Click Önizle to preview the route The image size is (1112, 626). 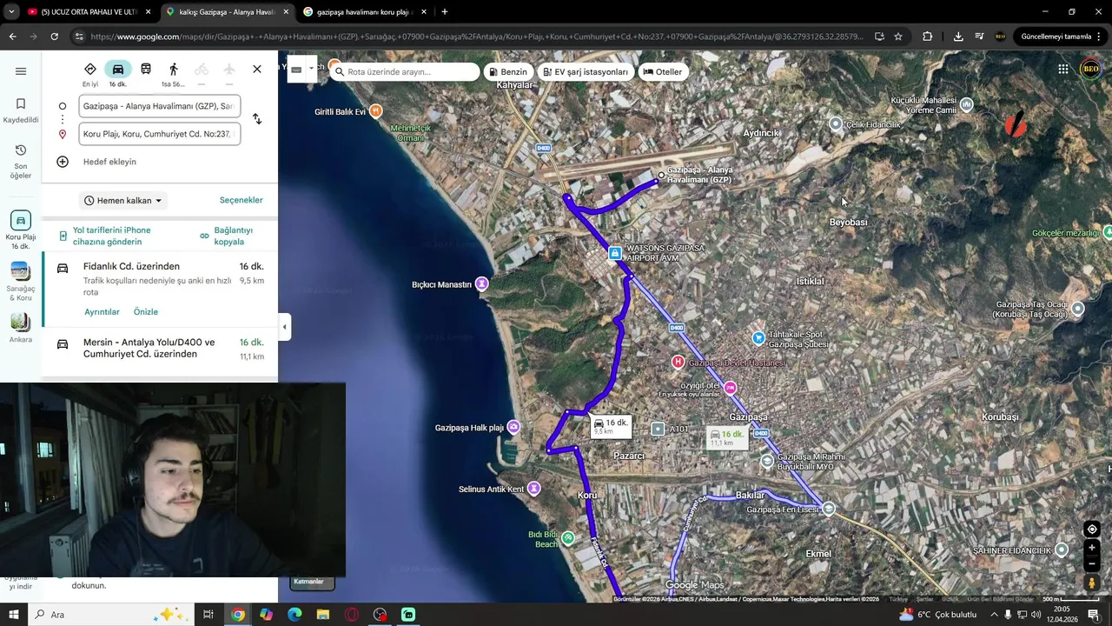click(146, 312)
